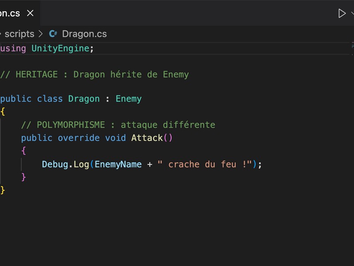
Task: Click the EnemyName variable
Action: coord(118,164)
